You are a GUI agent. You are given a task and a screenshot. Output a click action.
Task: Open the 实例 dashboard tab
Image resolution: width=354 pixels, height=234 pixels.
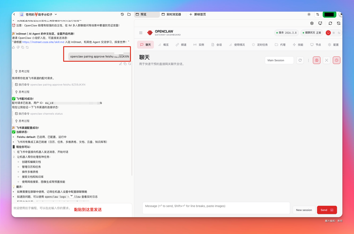(199, 45)
